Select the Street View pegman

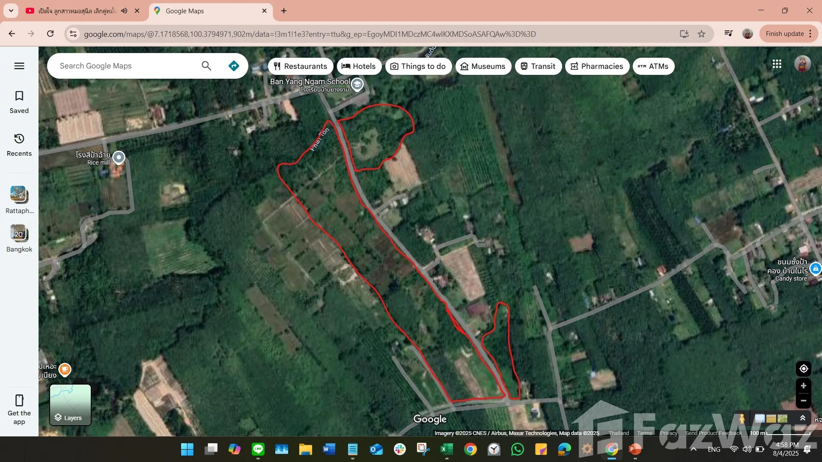coord(742,418)
